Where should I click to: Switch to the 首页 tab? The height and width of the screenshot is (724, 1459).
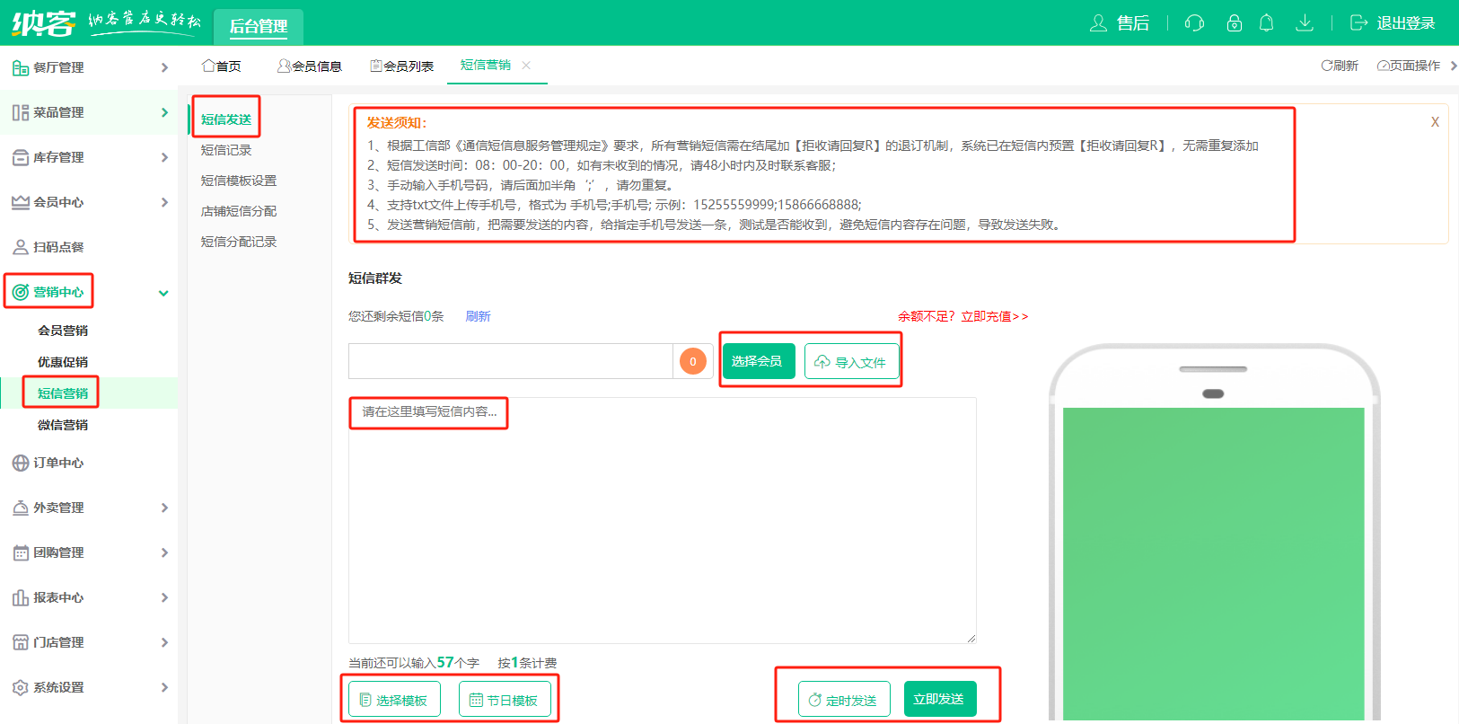click(x=222, y=66)
